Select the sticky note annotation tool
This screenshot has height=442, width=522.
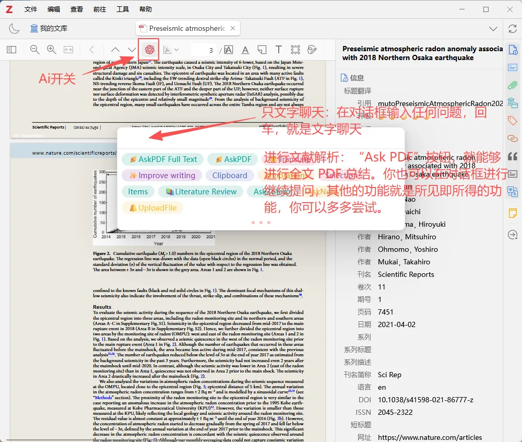coord(262,50)
